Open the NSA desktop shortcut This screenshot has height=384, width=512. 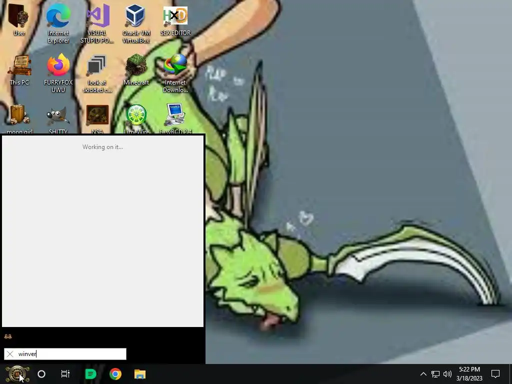coord(97,118)
